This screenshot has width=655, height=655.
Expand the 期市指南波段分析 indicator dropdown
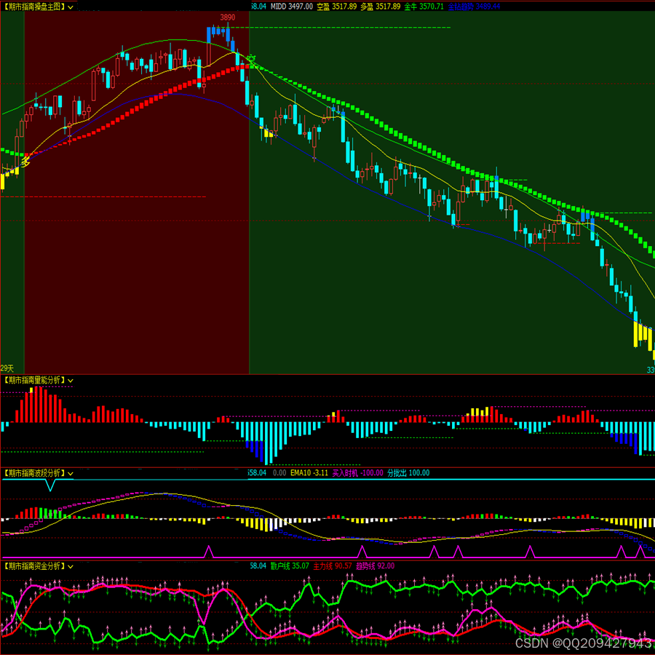coord(70,474)
